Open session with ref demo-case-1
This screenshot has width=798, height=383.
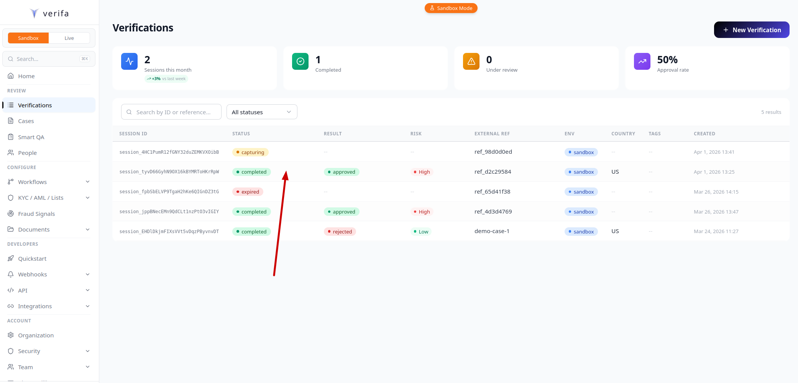point(492,231)
